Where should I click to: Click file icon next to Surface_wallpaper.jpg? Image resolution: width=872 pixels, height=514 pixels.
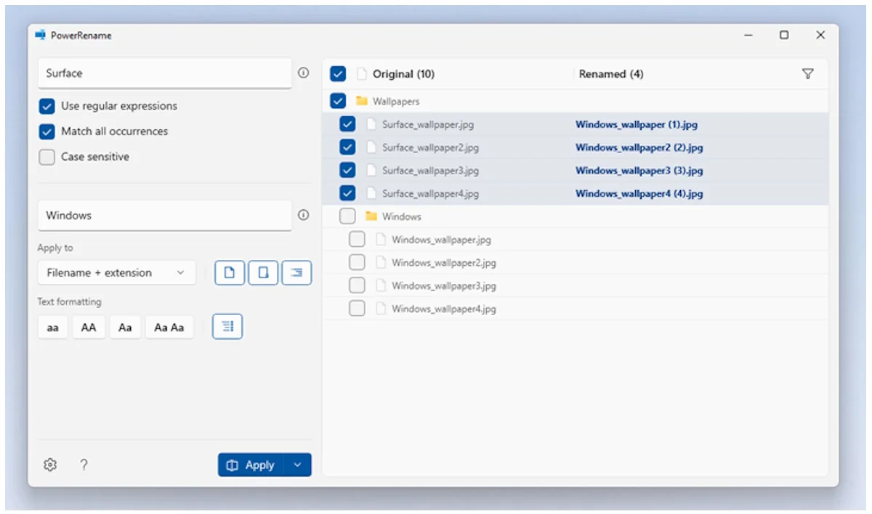(371, 124)
